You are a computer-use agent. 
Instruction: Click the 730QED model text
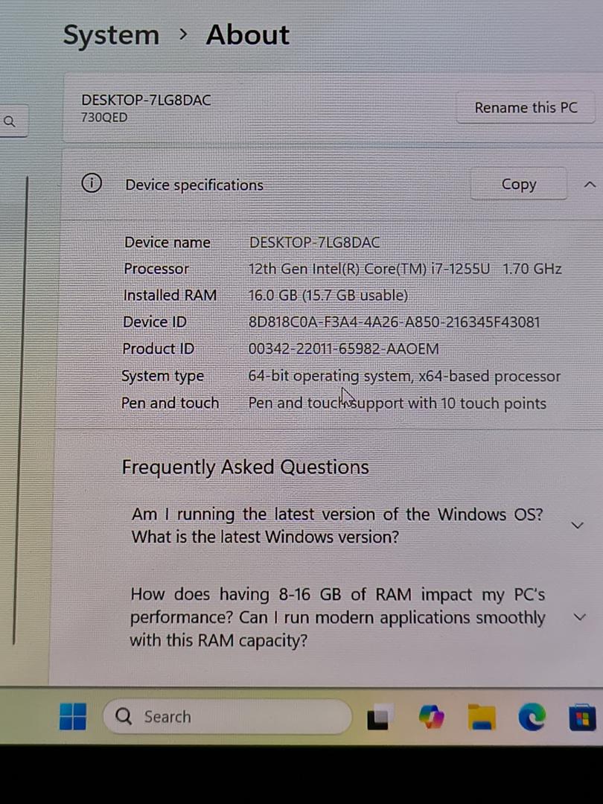pos(104,118)
